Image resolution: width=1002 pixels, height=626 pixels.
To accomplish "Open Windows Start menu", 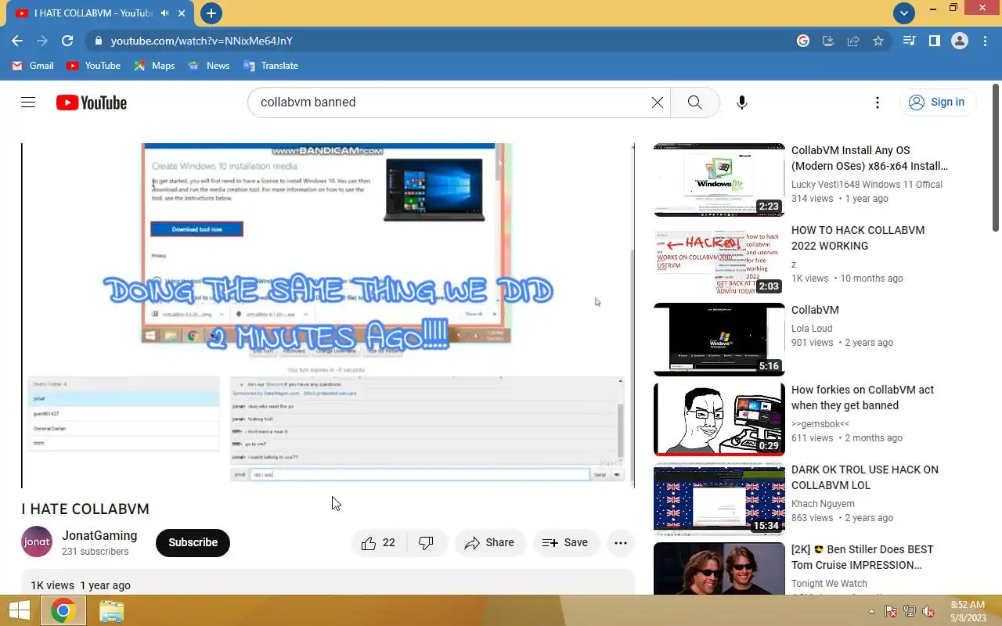I will click(x=19, y=611).
